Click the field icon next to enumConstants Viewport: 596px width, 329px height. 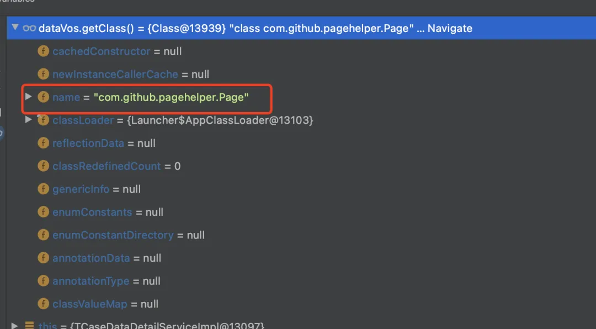[x=44, y=212]
